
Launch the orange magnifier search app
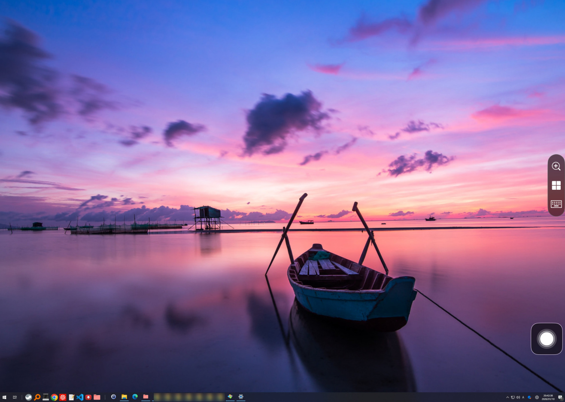click(37, 397)
